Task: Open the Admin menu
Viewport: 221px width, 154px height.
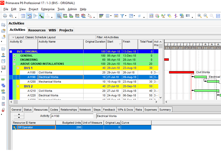Action: [x=72, y=9]
